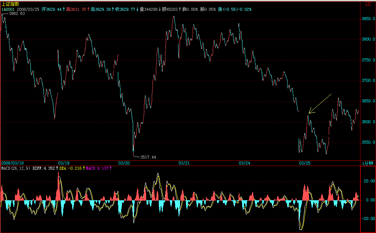This screenshot has width=376, height=233.
Task: Click the red panel layout icon at top right
Action: 368,4
